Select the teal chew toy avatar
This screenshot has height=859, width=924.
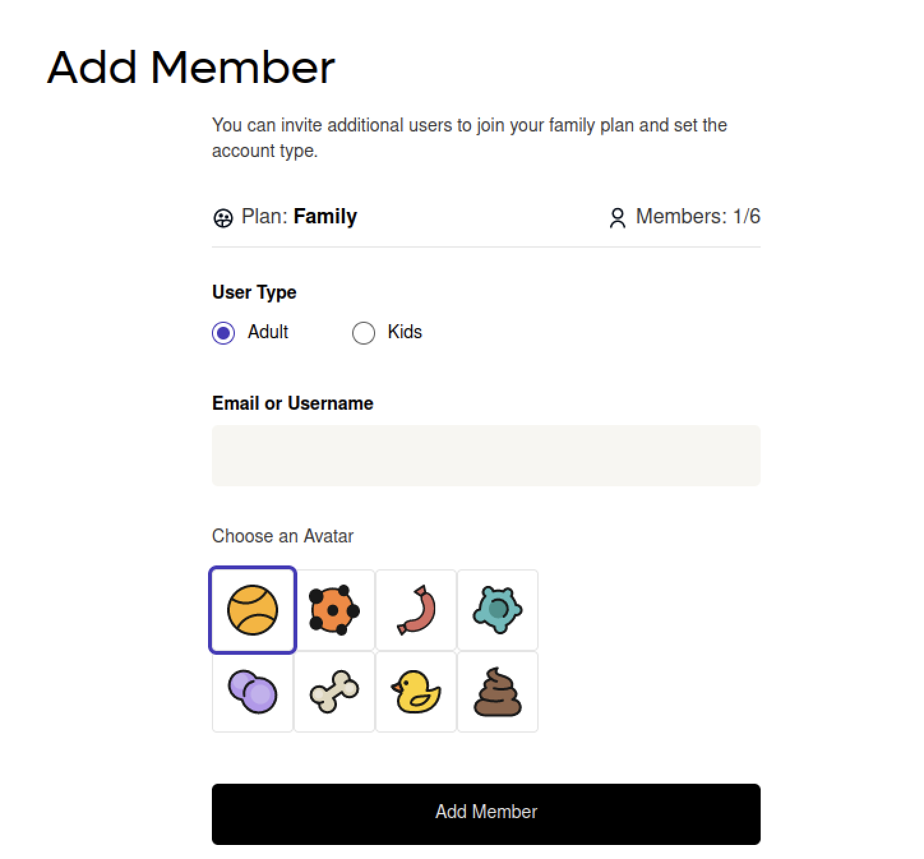[x=498, y=610]
